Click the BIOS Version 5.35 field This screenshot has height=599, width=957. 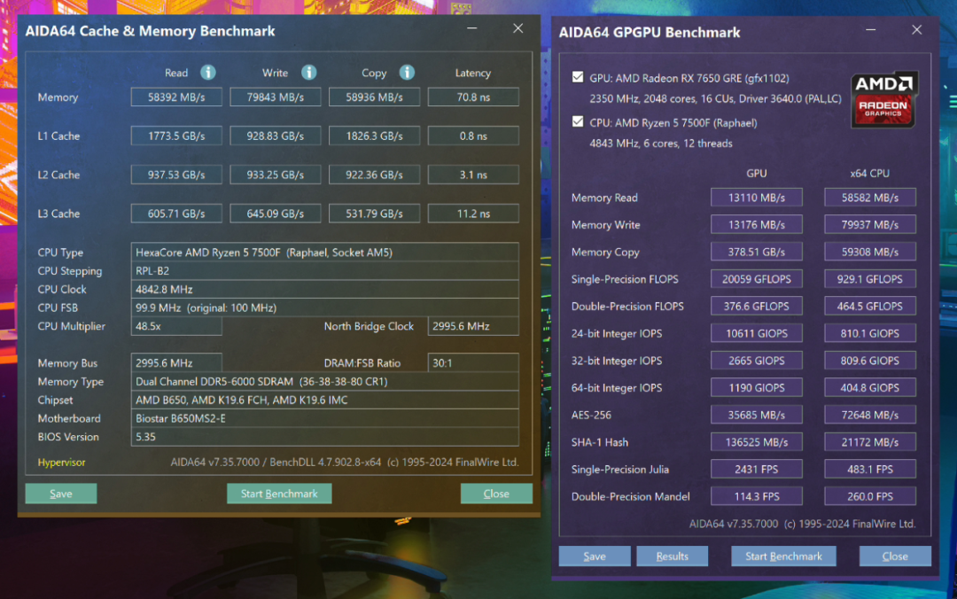pyautogui.click(x=324, y=437)
